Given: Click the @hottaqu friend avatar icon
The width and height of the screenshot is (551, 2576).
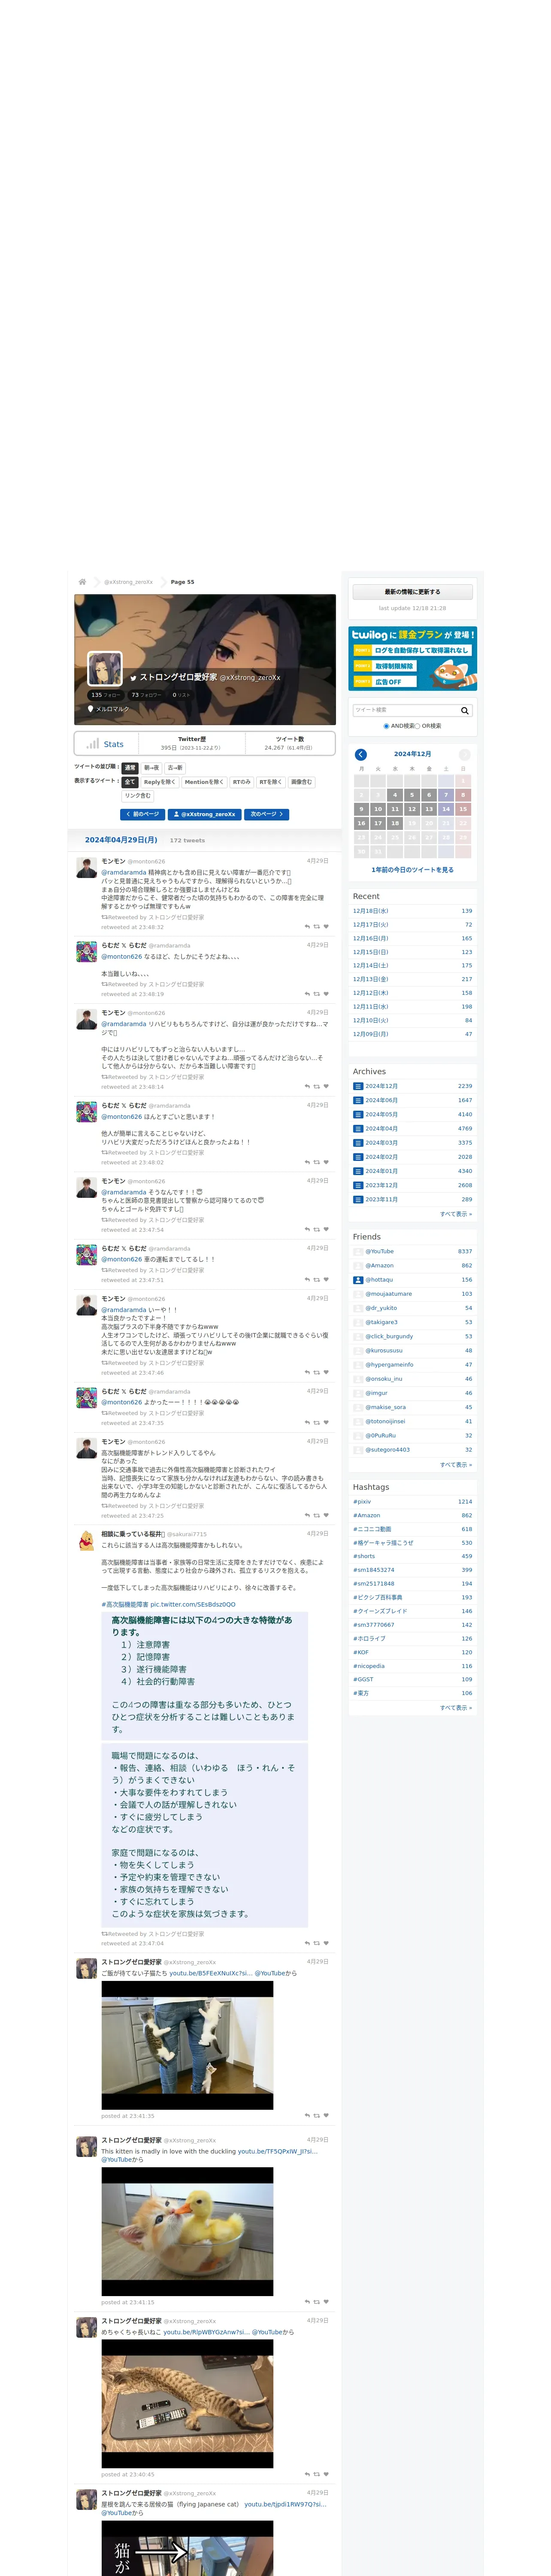Looking at the screenshot, I should tap(358, 1280).
